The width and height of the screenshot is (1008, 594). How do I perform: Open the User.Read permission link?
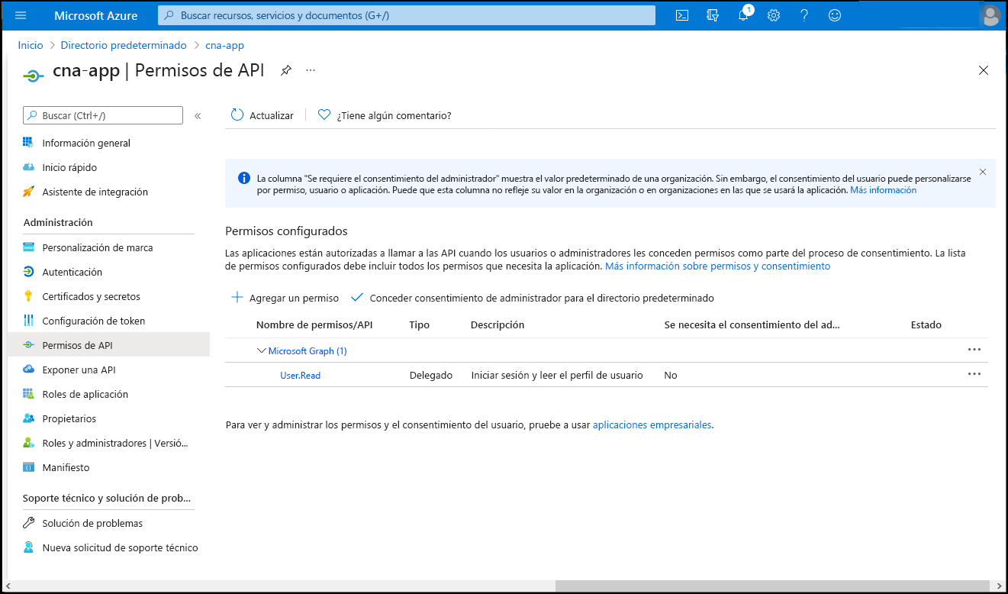point(301,376)
